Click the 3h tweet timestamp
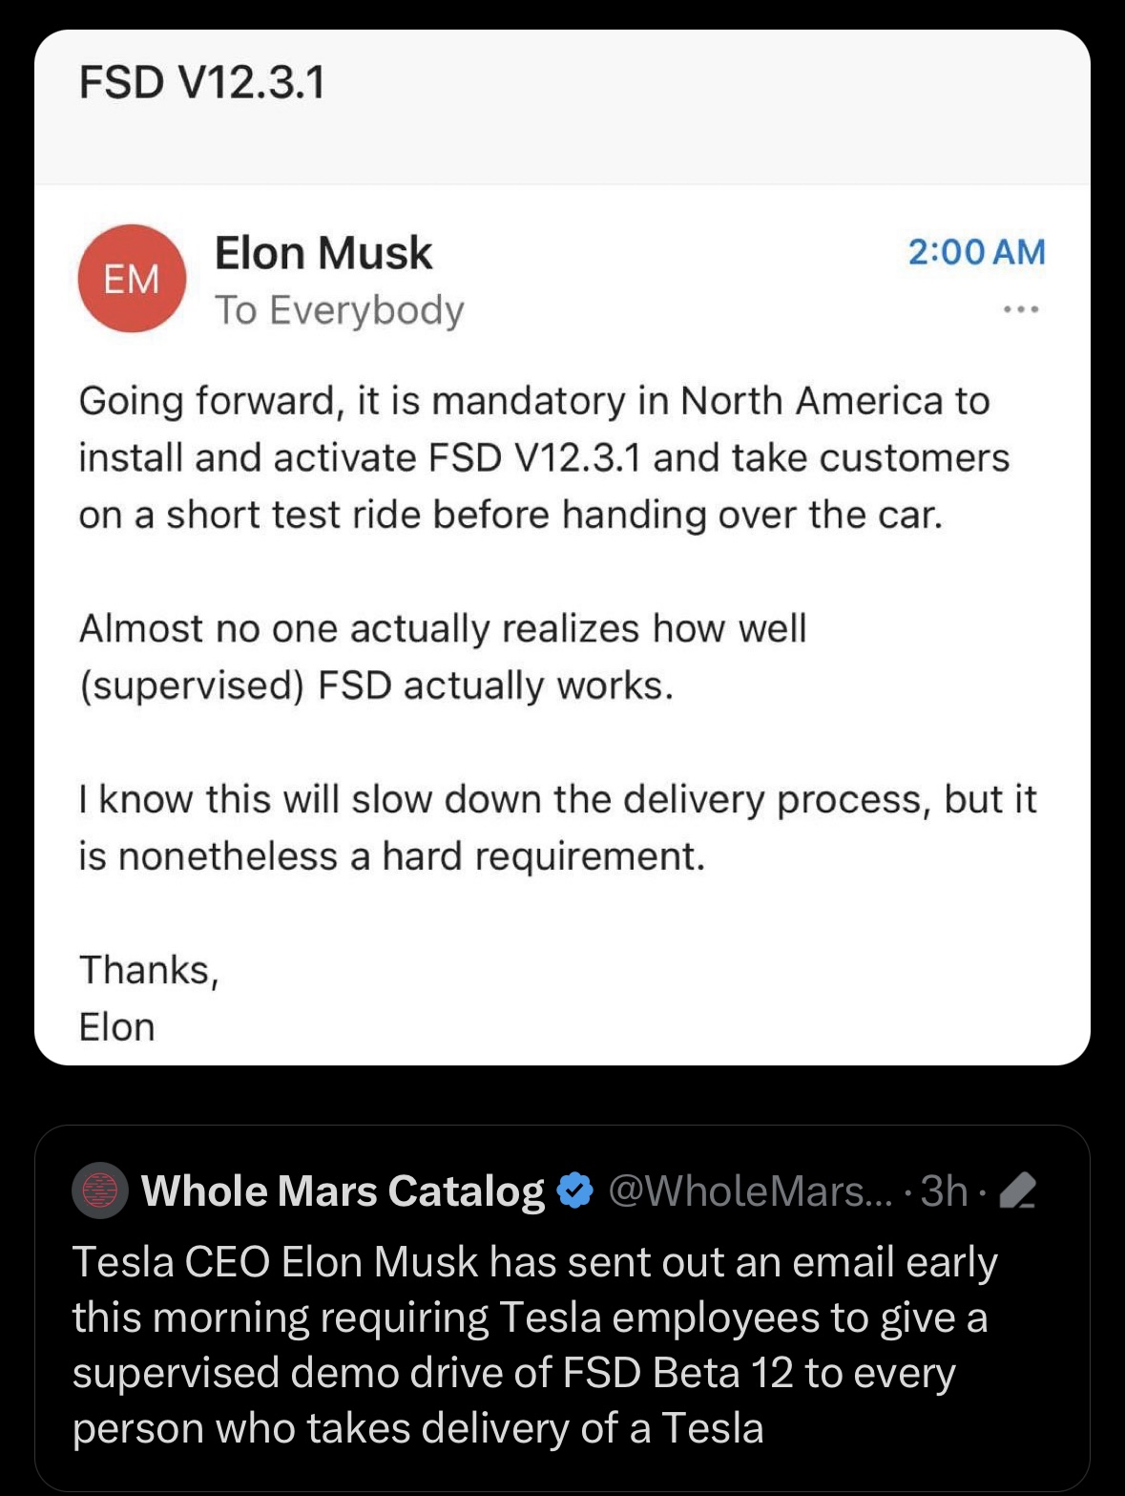Viewport: 1125px width, 1496px height. tap(944, 1191)
